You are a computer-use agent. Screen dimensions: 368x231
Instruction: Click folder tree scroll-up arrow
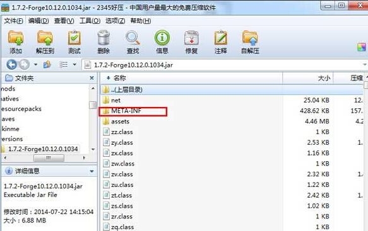(93, 89)
